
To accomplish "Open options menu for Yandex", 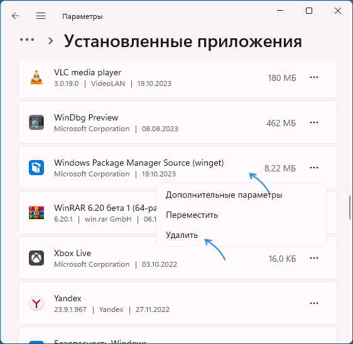I will tap(314, 303).
